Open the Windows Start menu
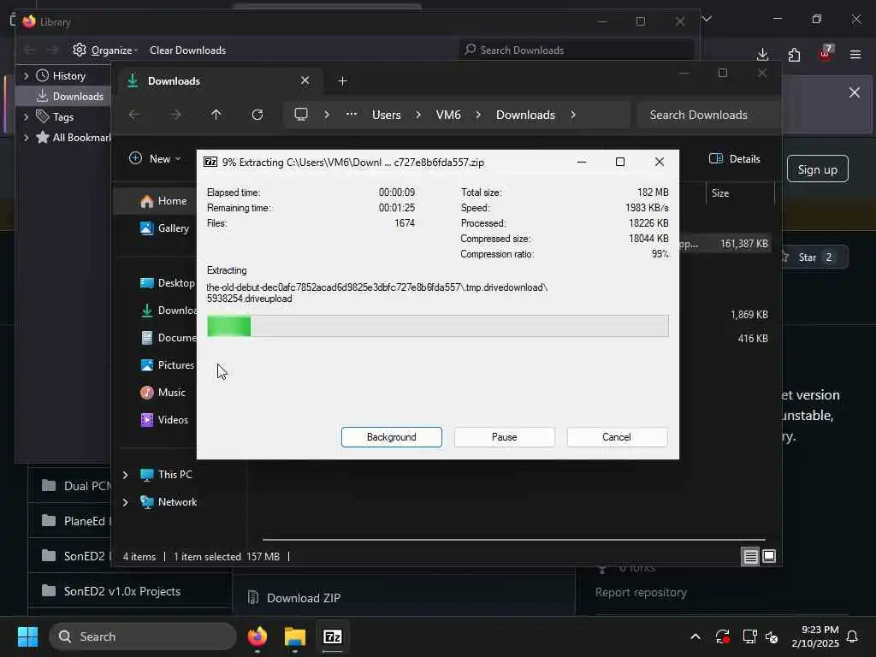This screenshot has height=657, width=876. point(27,636)
